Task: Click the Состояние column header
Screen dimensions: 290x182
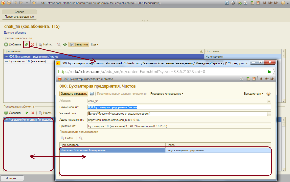Action: coord(243,51)
